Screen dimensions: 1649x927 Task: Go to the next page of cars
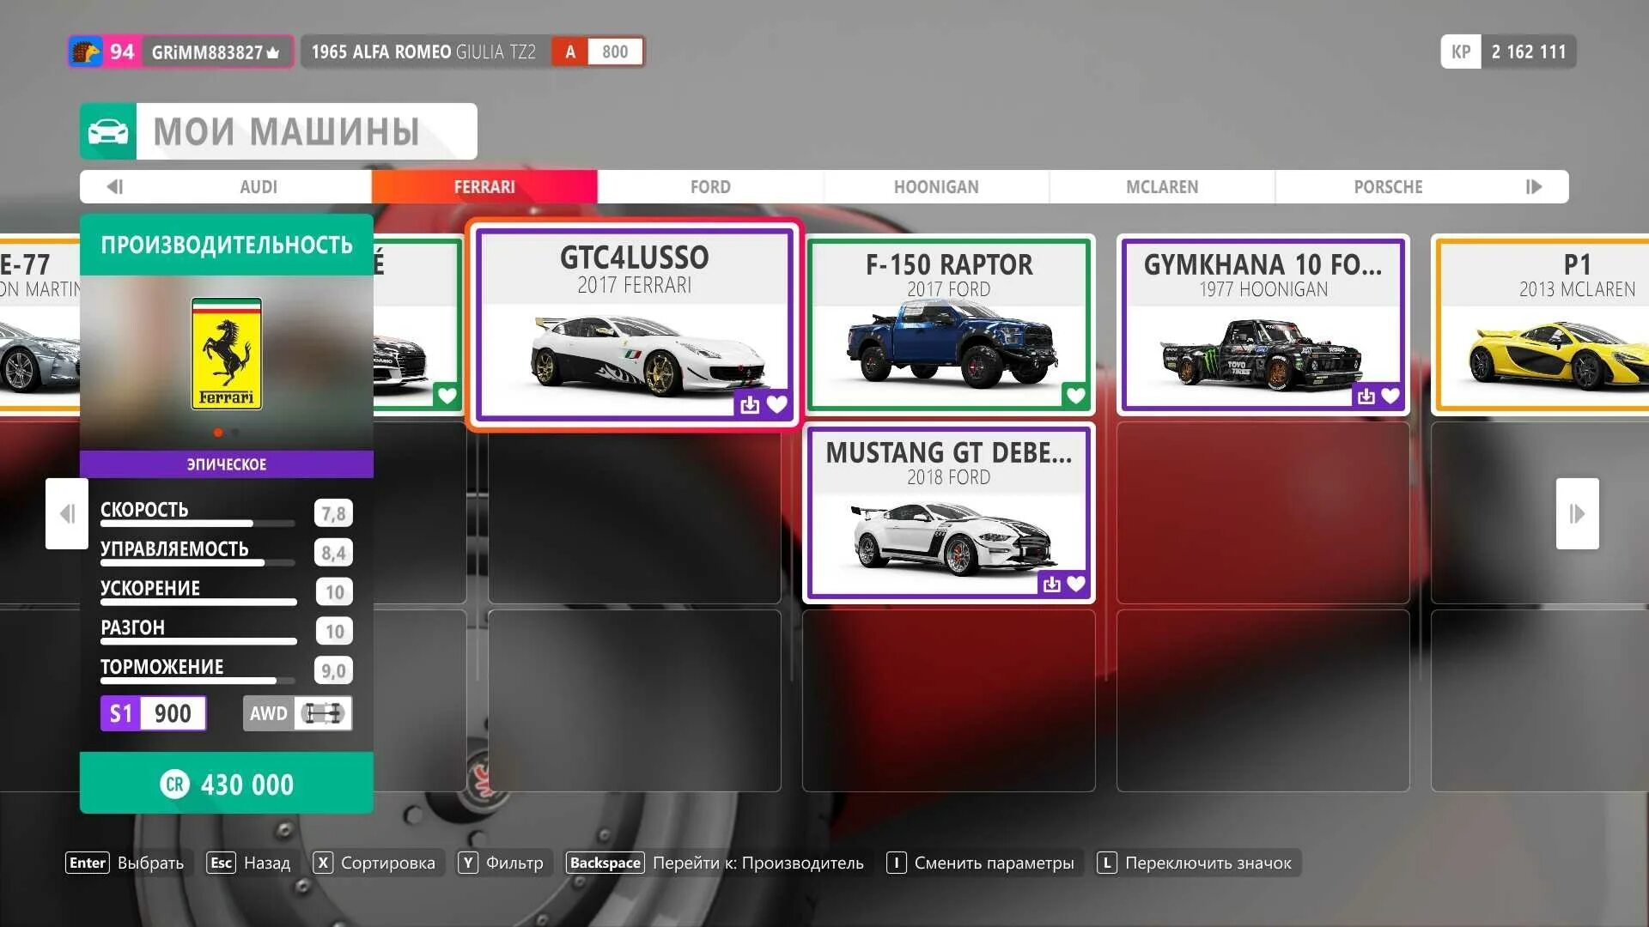pyautogui.click(x=1577, y=513)
